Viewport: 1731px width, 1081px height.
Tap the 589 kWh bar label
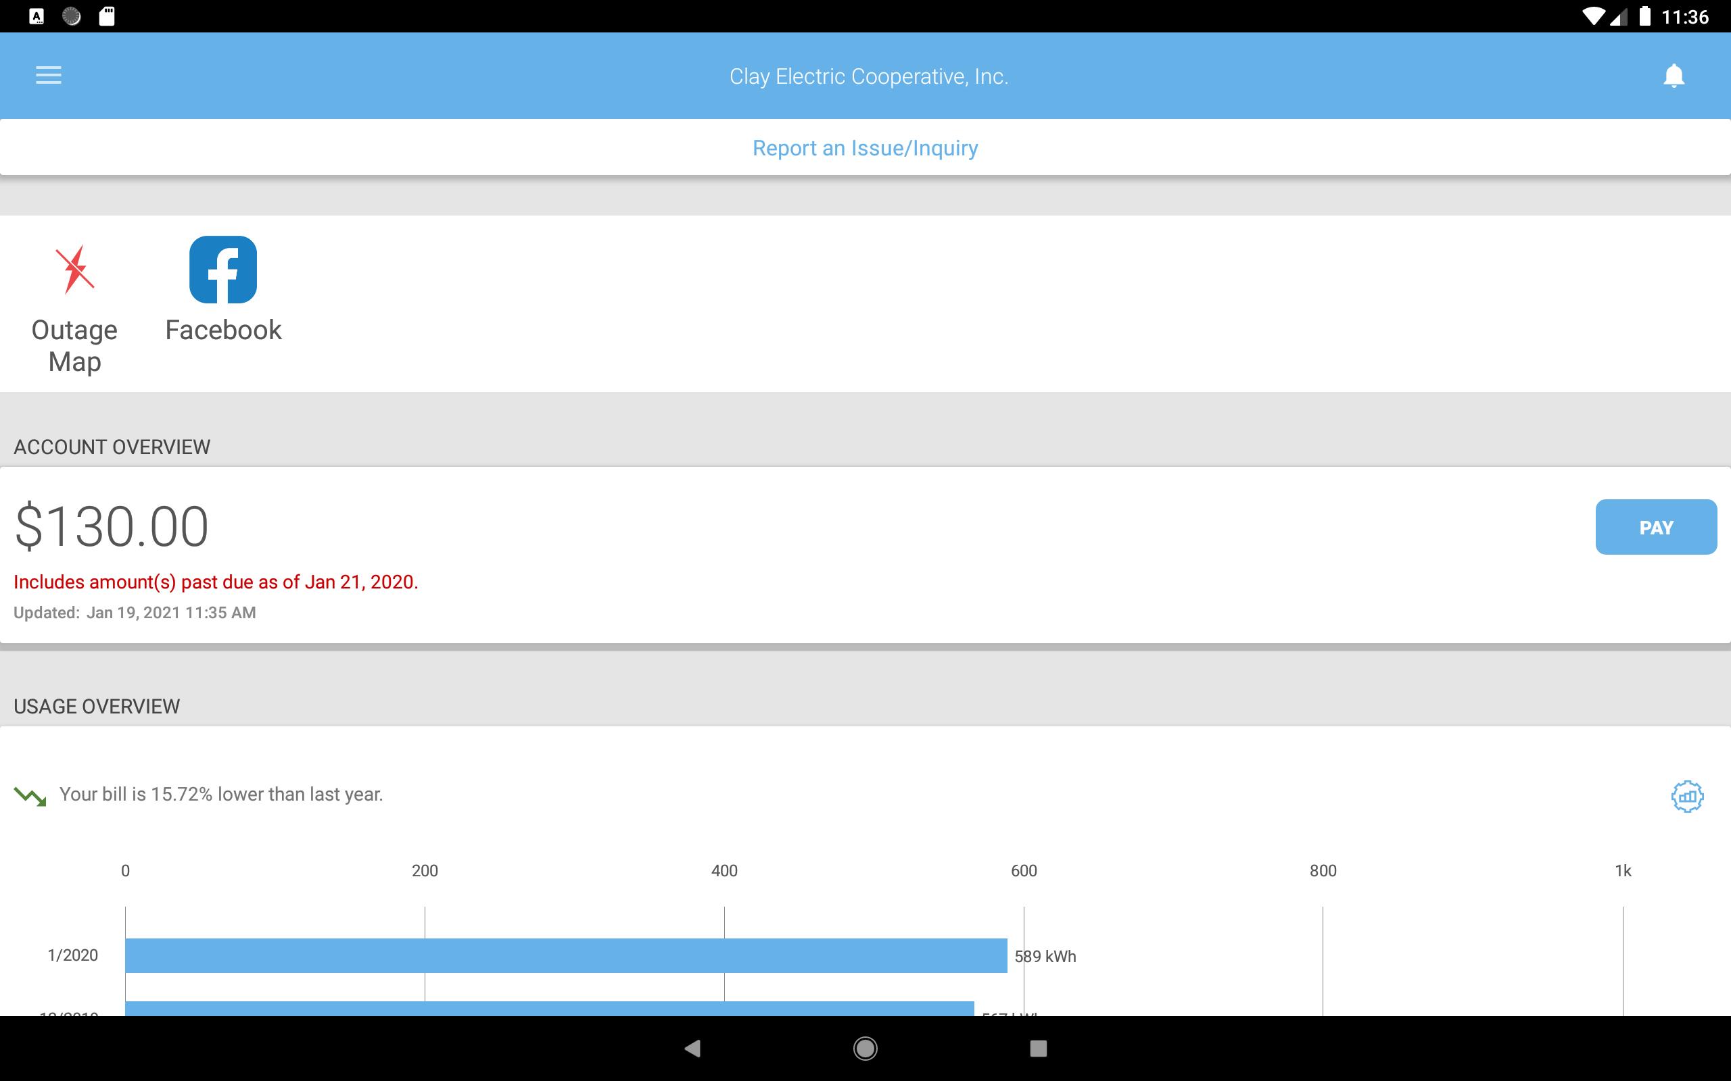(x=1045, y=957)
